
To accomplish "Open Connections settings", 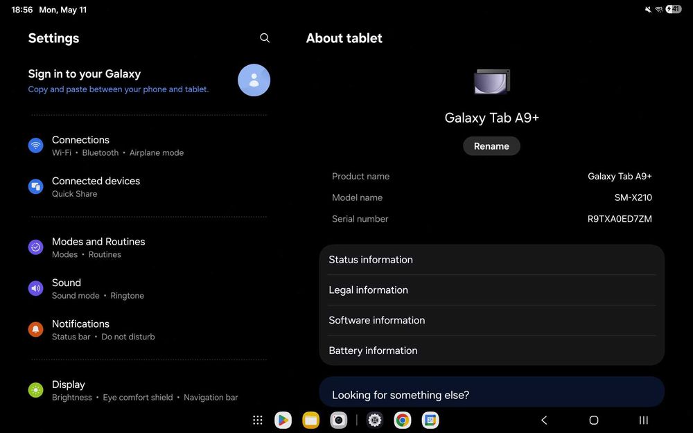I will (x=149, y=145).
